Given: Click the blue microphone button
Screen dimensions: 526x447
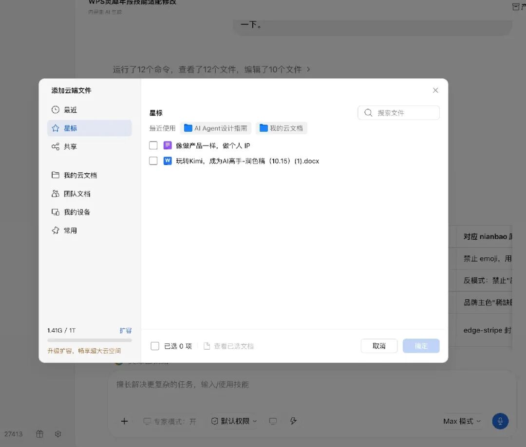Looking at the screenshot, I should point(500,421).
